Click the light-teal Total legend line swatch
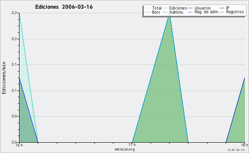This screenshot has height=153, width=249. tap(147, 8)
